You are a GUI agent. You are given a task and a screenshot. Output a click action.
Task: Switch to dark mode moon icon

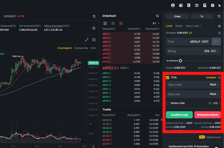point(220,5)
